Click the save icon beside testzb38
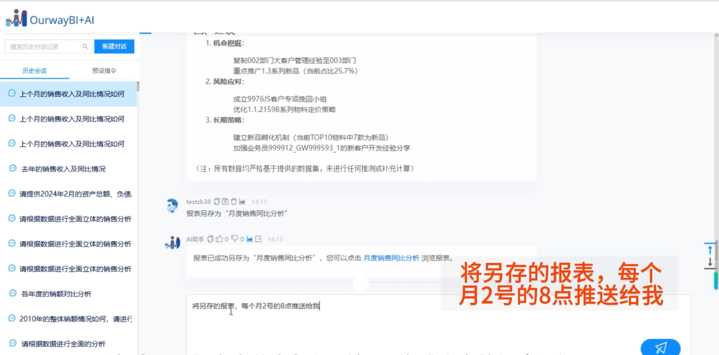This screenshot has width=719, height=355. pos(225,201)
